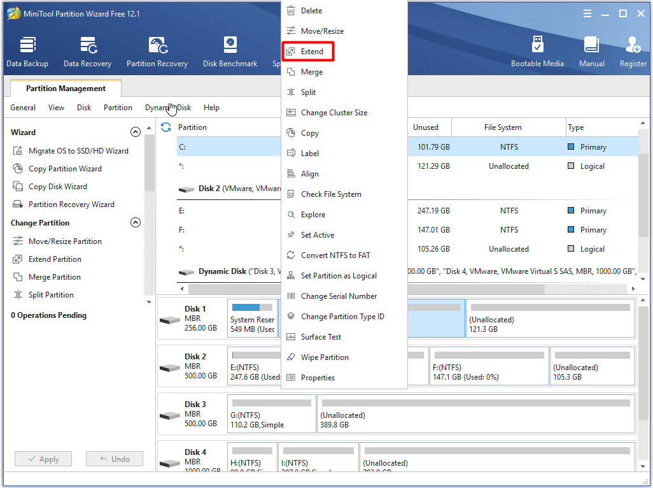
Task: Choose Extend in the context menu
Action: [344, 51]
